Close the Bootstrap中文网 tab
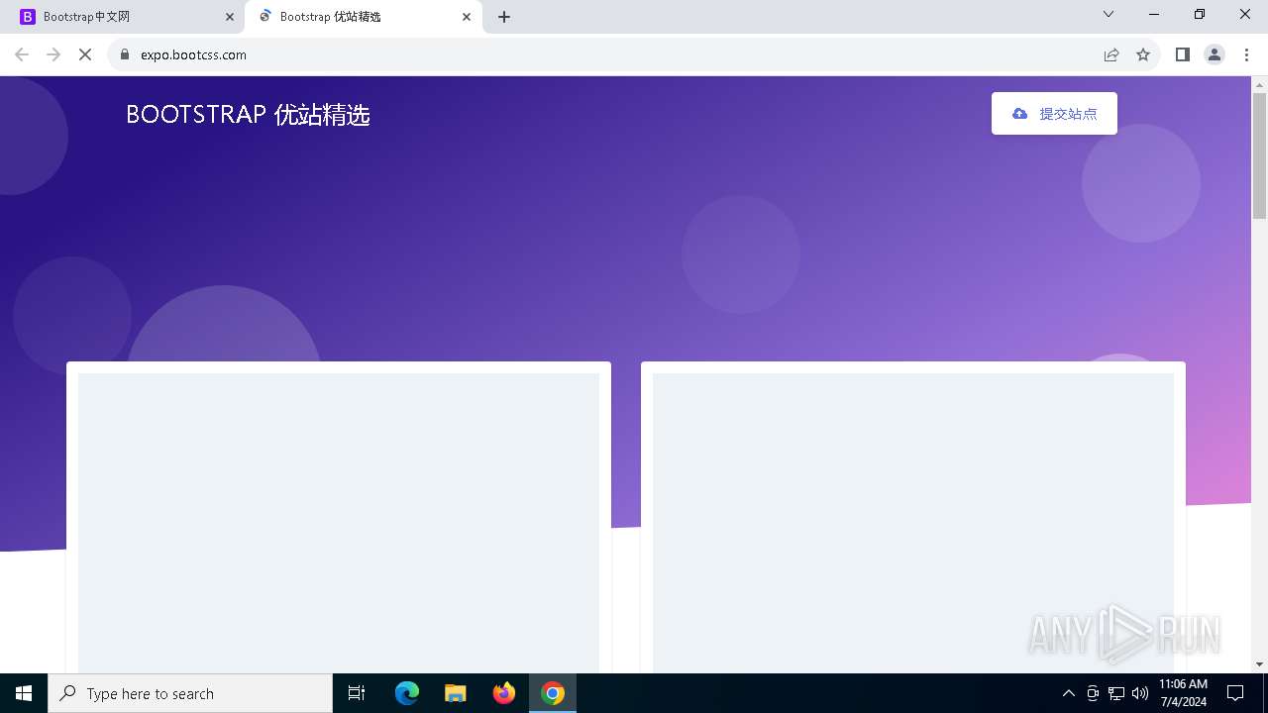This screenshot has height=713, width=1268. [230, 17]
